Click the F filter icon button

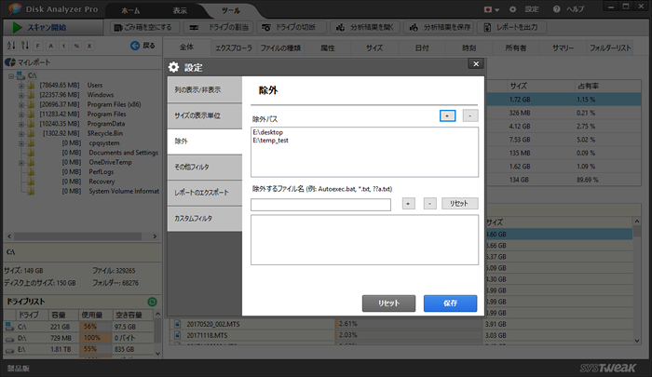click(38, 46)
